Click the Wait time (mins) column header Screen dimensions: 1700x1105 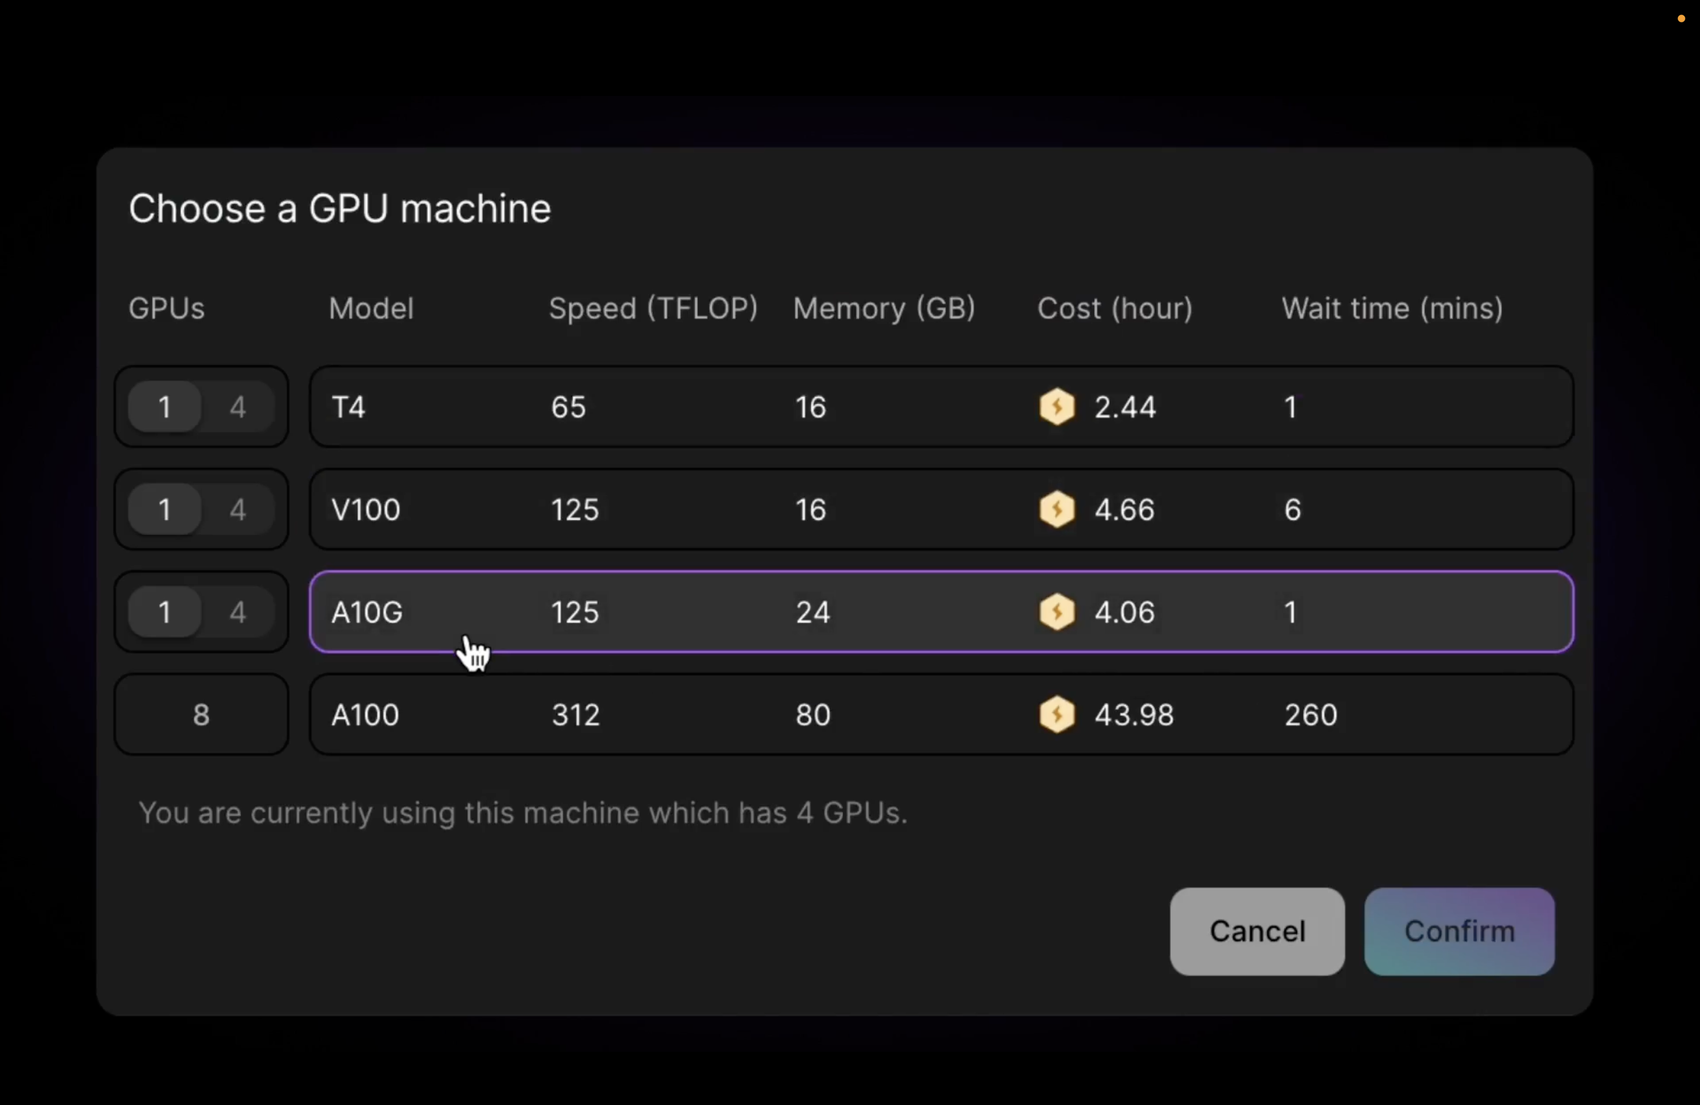[1391, 309]
